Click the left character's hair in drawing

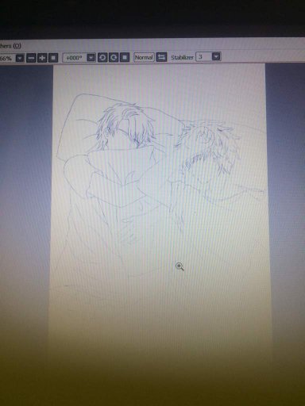pyautogui.click(x=125, y=124)
